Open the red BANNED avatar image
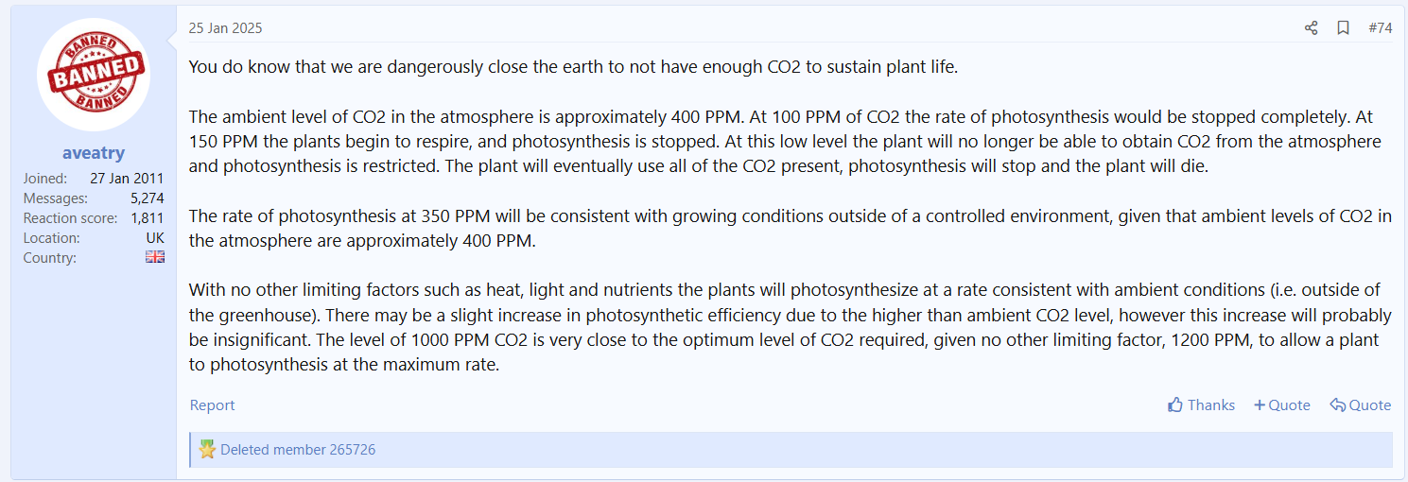 click(x=94, y=75)
